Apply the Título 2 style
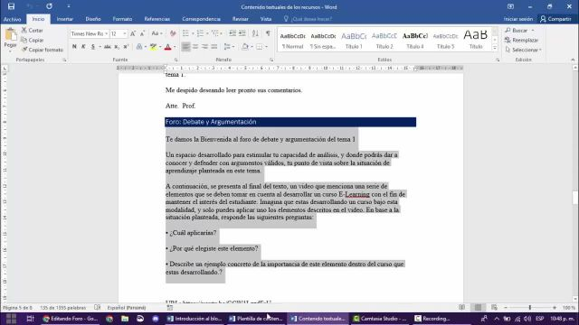 pyautogui.click(x=384, y=41)
